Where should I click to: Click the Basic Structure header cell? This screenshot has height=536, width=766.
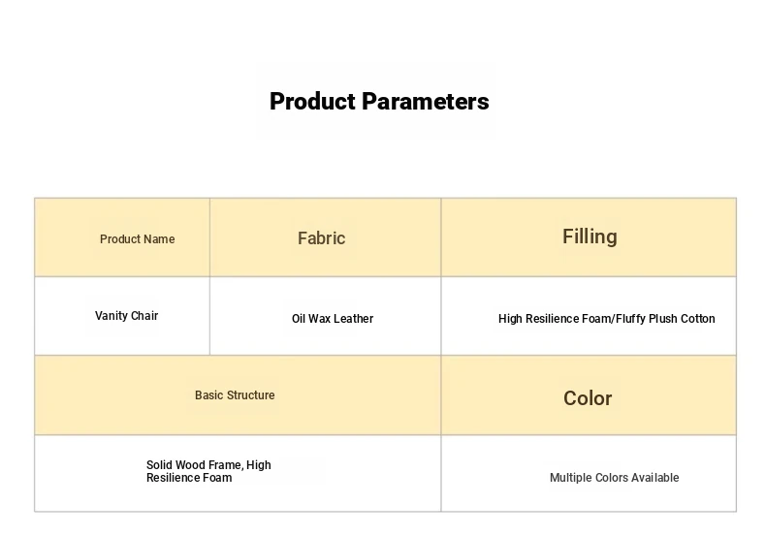(x=235, y=395)
